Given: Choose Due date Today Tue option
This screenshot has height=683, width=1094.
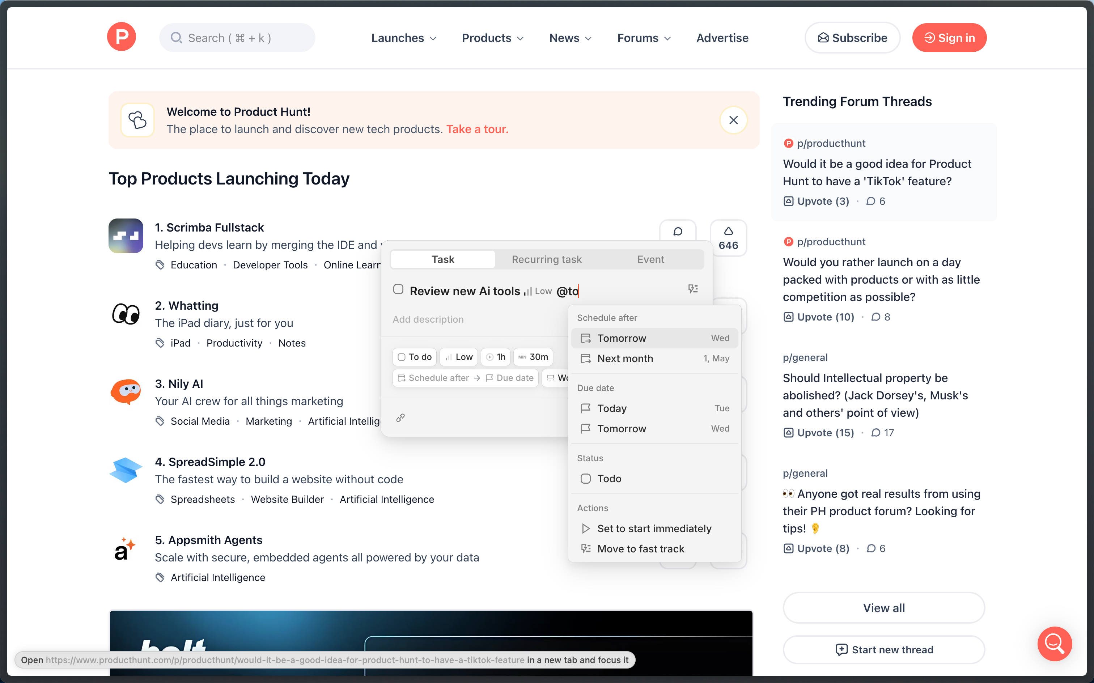Looking at the screenshot, I should tap(654, 408).
